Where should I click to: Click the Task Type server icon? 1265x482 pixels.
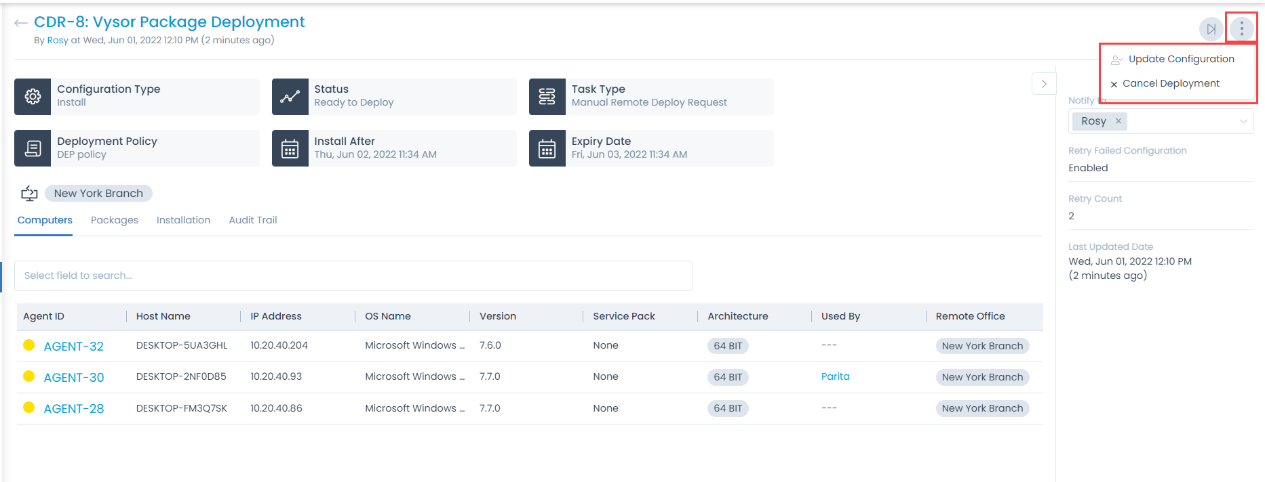tap(547, 97)
